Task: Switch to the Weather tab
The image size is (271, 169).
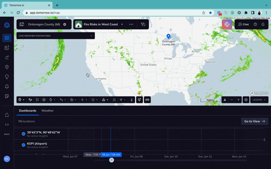Action: click(x=48, y=110)
